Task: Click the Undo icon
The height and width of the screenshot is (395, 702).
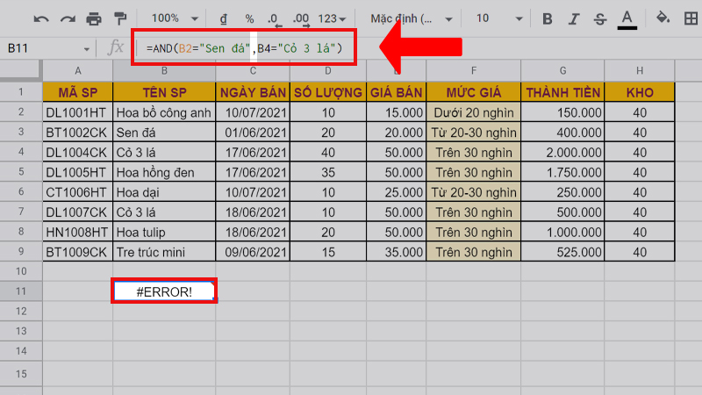Action: pos(41,18)
